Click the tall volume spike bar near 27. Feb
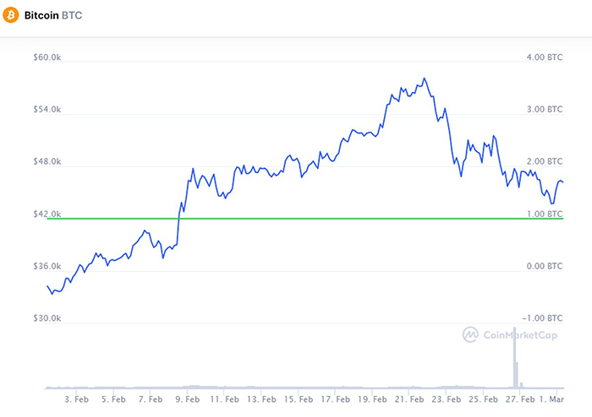The height and width of the screenshot is (417, 592). 515,365
